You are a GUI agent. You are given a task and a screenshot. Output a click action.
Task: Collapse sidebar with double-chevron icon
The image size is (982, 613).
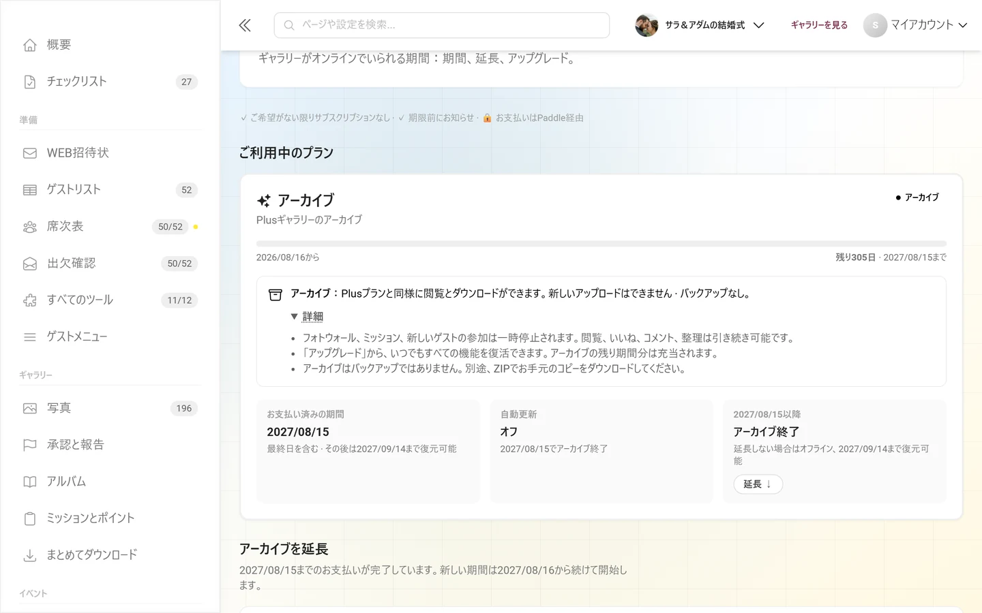tap(245, 25)
